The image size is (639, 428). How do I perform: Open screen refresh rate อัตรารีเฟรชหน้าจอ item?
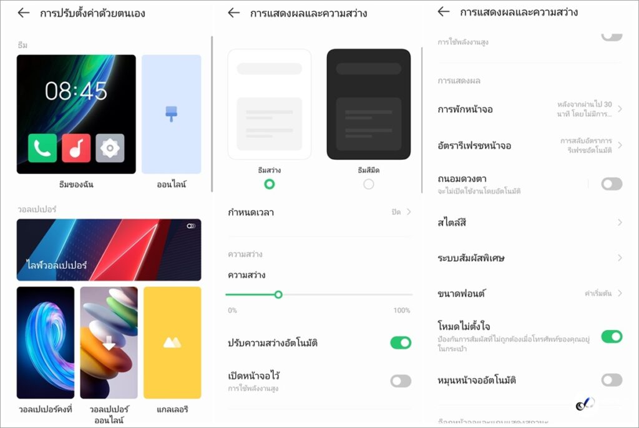(x=529, y=145)
